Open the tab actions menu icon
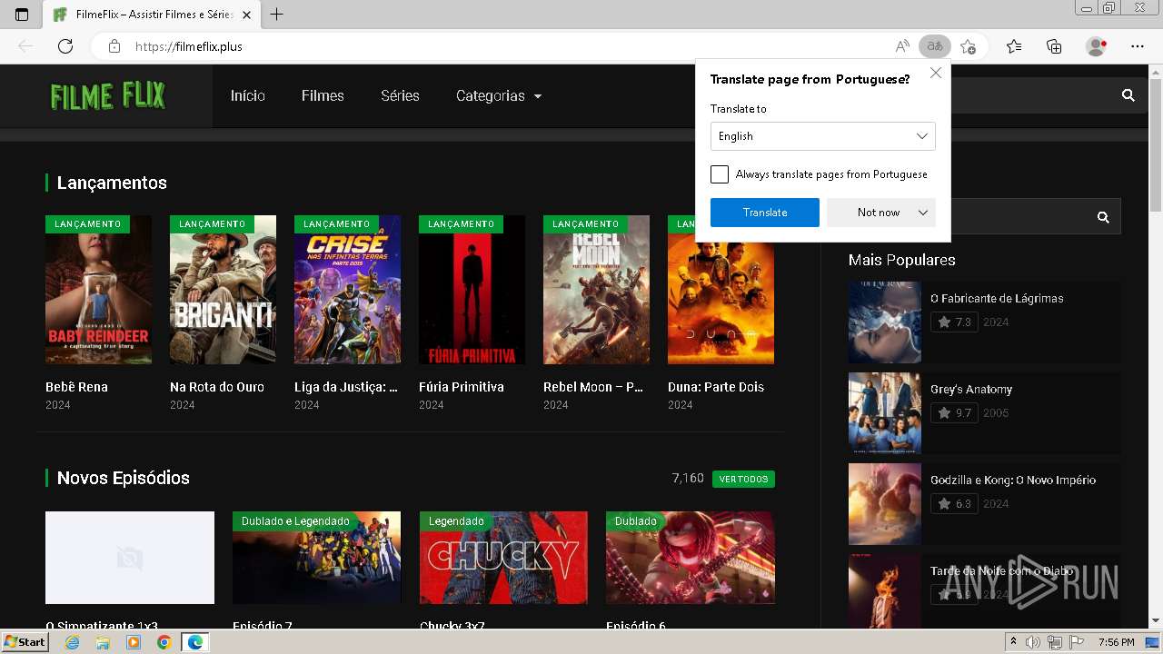The width and height of the screenshot is (1163, 654). (22, 15)
